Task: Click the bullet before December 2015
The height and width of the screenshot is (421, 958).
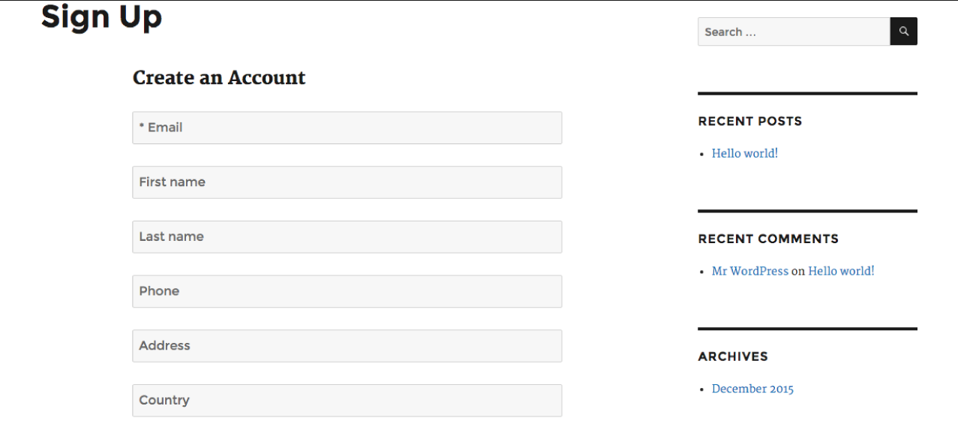Action: [702, 389]
